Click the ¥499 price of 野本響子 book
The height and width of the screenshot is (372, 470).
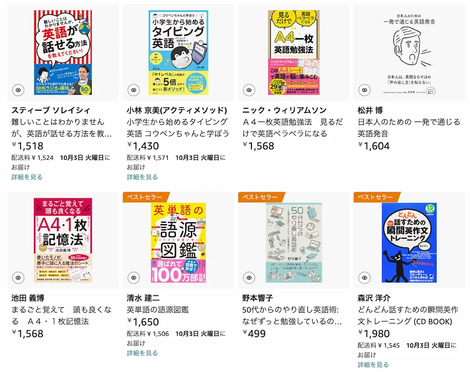click(x=254, y=333)
